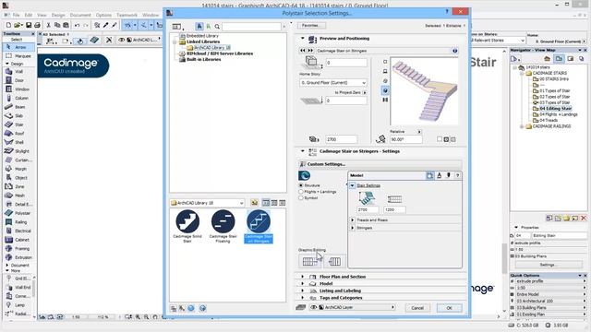Select the Door tool
The height and width of the screenshot is (332, 591).
(18, 80)
